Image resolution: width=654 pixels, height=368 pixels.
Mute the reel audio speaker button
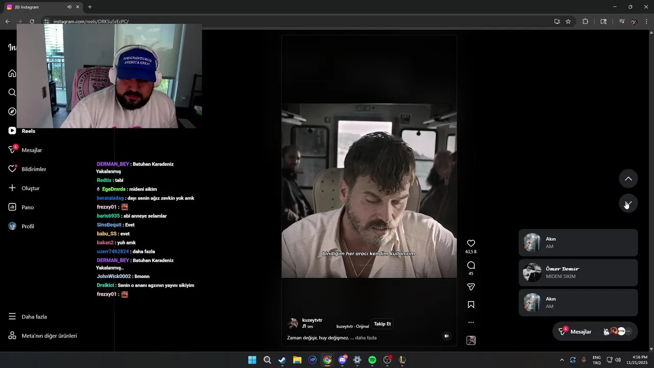coord(446,336)
